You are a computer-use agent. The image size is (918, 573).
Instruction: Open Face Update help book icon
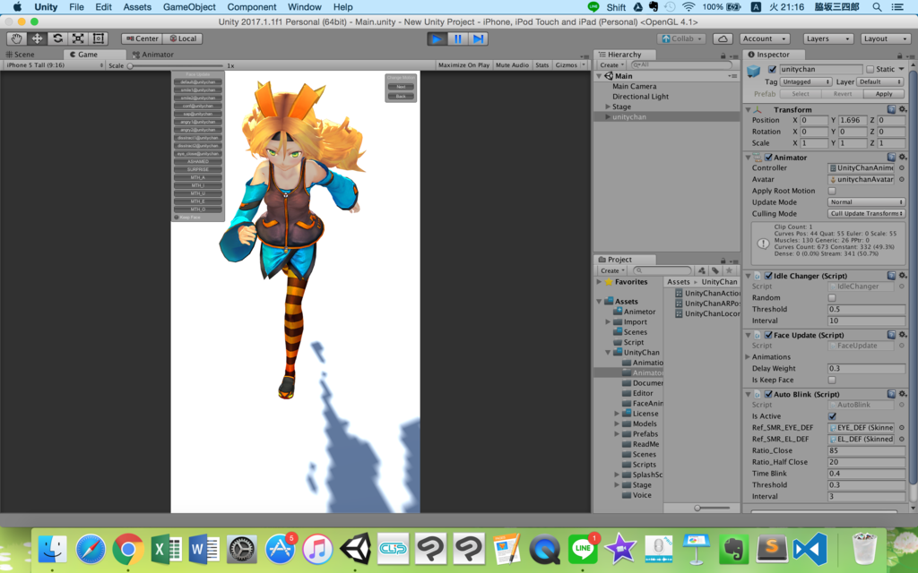point(891,335)
